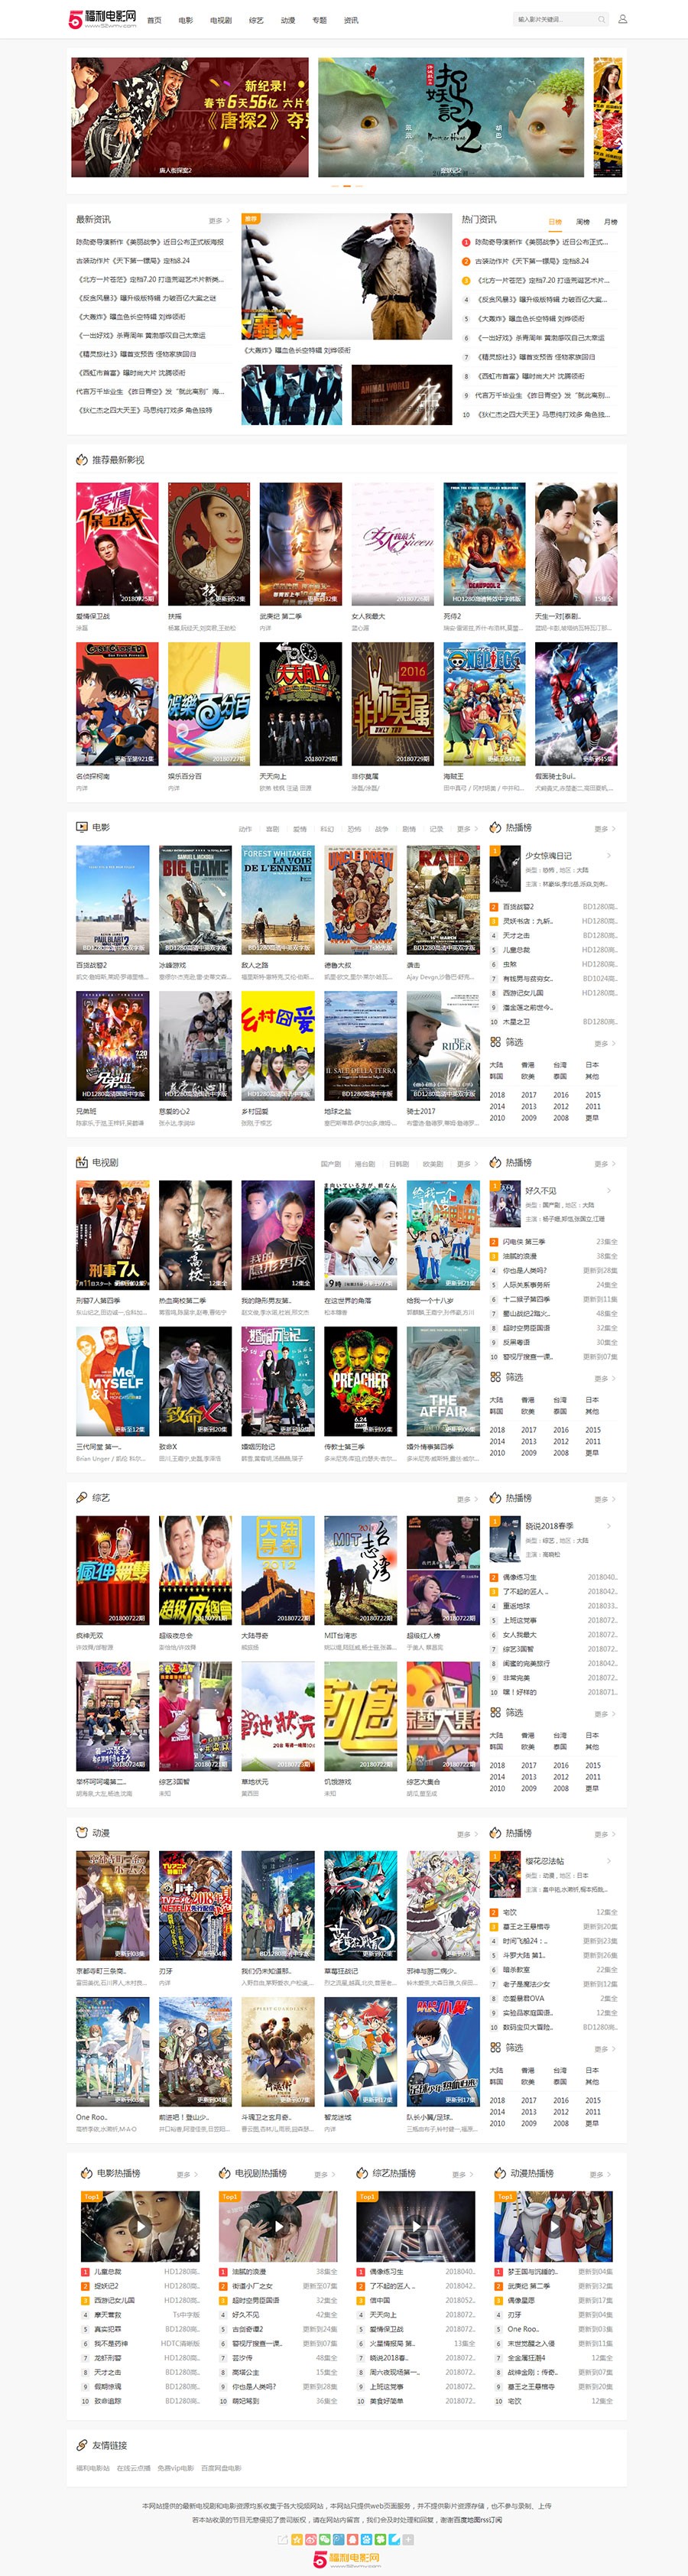Select the first banner carousel dot
The height and width of the screenshot is (2576, 688).
coord(334,185)
